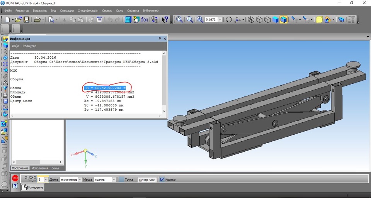
Task: Open the Масса units dropdown
Action: click(114, 179)
